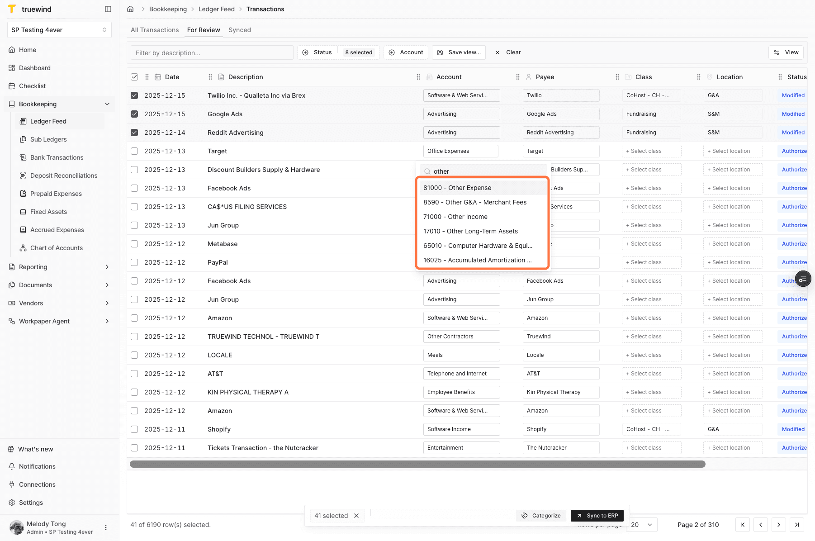Open Home in sidebar
This screenshot has width=815, height=541.
(28, 50)
